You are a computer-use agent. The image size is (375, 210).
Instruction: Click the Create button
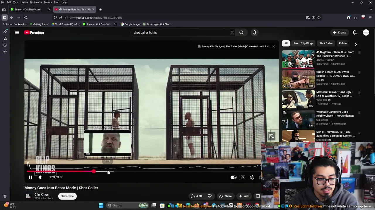click(x=340, y=33)
